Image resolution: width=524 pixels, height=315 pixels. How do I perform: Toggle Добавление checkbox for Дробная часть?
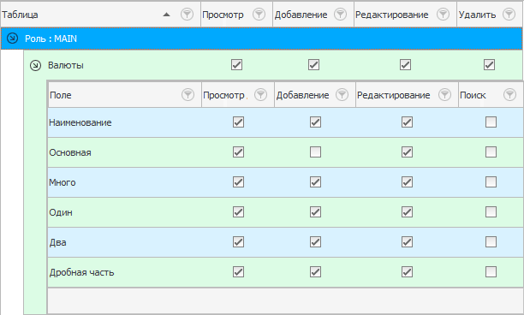(315, 272)
